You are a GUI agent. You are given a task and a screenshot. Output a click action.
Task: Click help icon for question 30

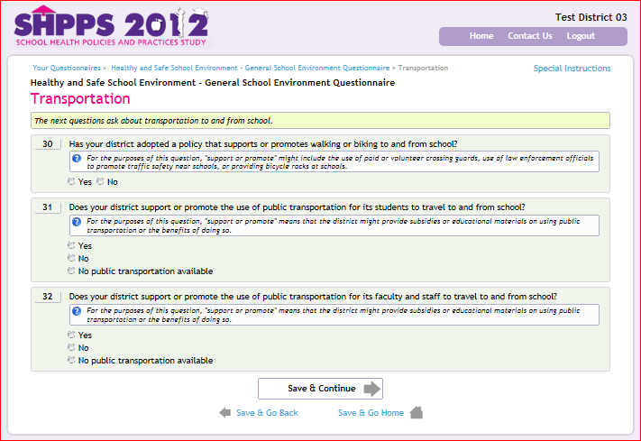(77, 158)
